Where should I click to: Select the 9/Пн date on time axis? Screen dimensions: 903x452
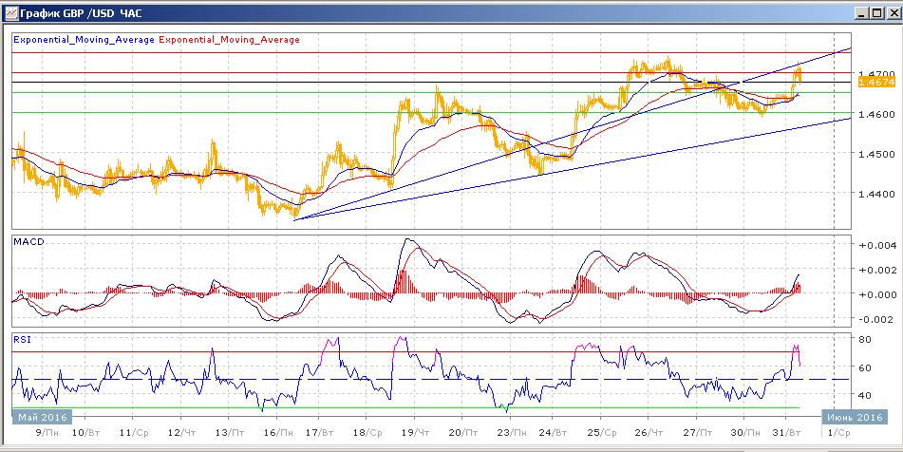coord(43,432)
